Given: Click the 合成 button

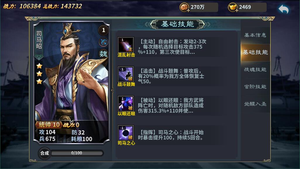Looking at the screenshot, I should [x=44, y=153].
